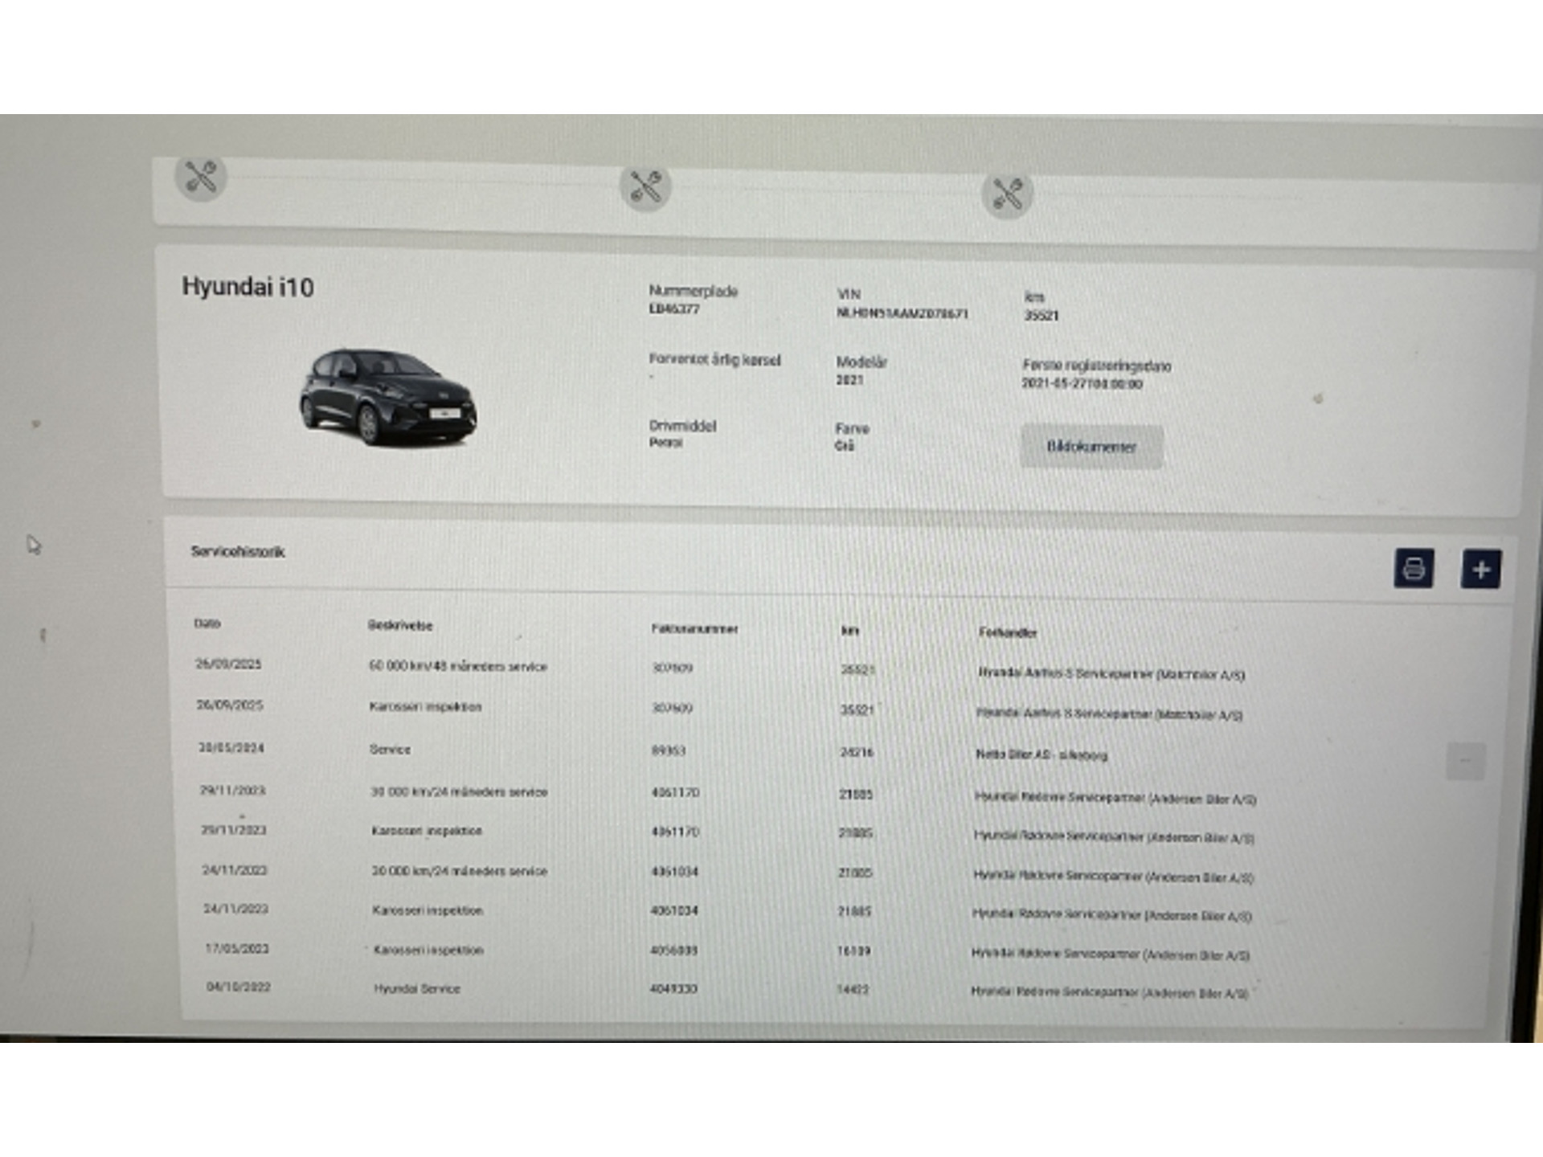
Task: Click the Dato column header
Action: (x=207, y=623)
